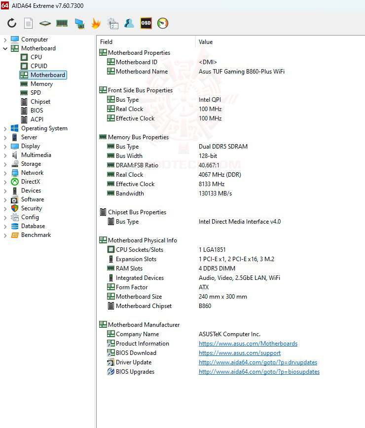This screenshot has width=365, height=428.
Task: Expand the Server tree node
Action: point(5,138)
